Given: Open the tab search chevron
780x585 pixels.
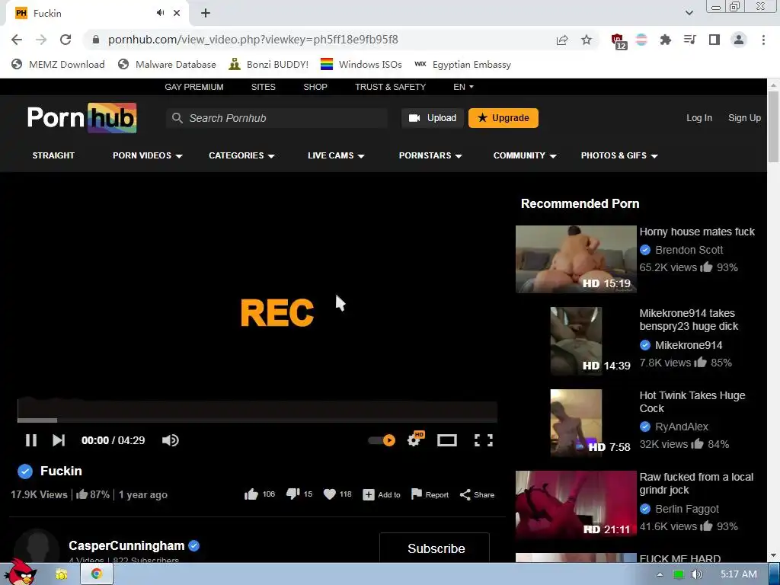Looking at the screenshot, I should click(689, 13).
